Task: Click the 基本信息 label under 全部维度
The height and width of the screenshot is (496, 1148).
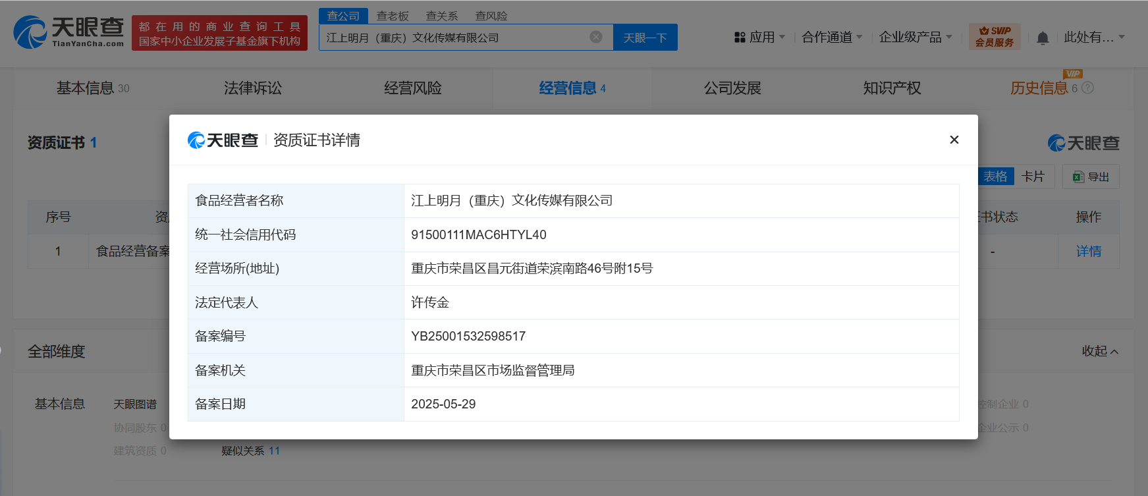Action: pos(60,404)
